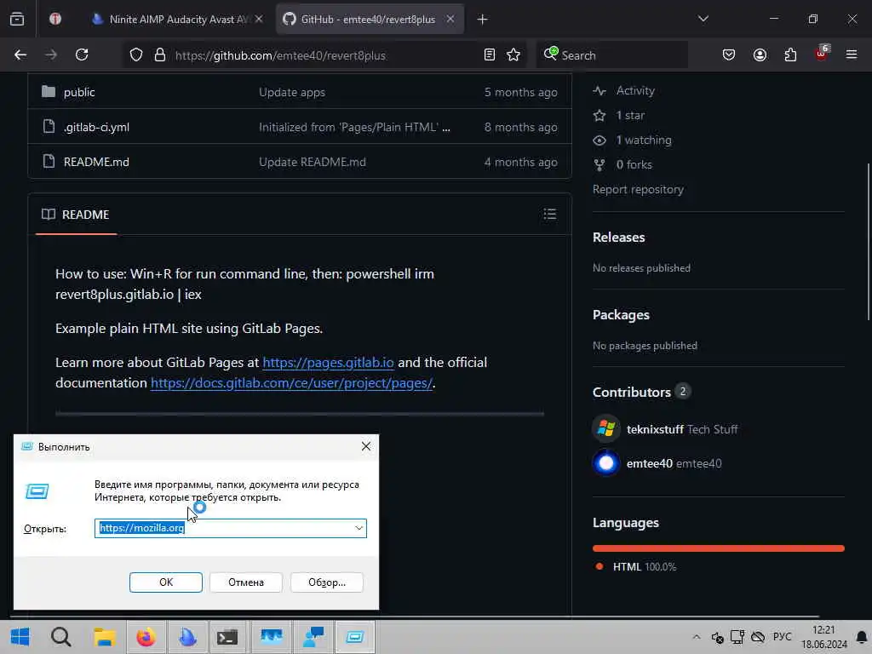Open Firefox View icon in tab bar
Screen dimensions: 872x654
click(17, 19)
